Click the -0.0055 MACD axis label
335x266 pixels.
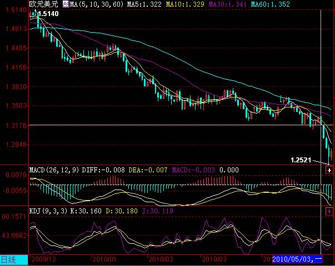pos(15,191)
